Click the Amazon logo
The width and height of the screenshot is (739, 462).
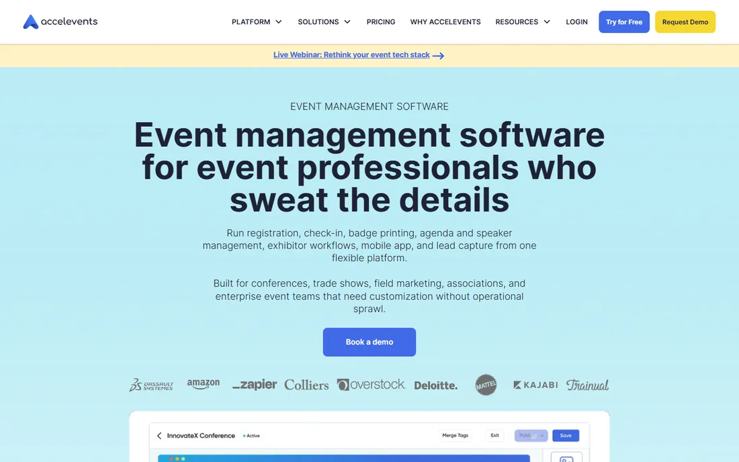point(203,384)
